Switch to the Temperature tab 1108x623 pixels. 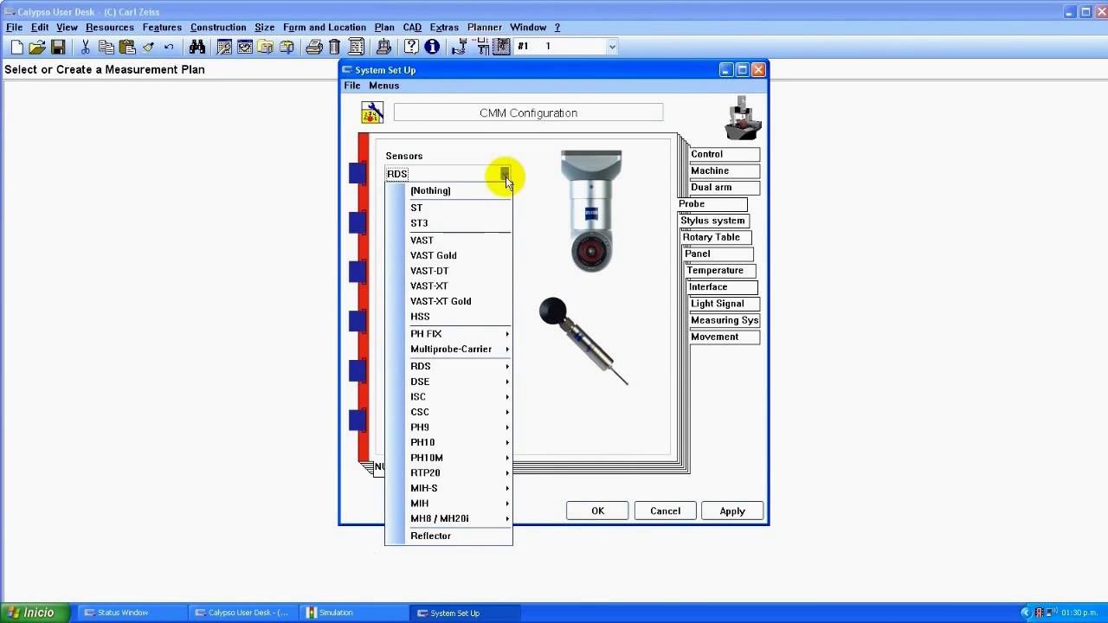tap(720, 270)
